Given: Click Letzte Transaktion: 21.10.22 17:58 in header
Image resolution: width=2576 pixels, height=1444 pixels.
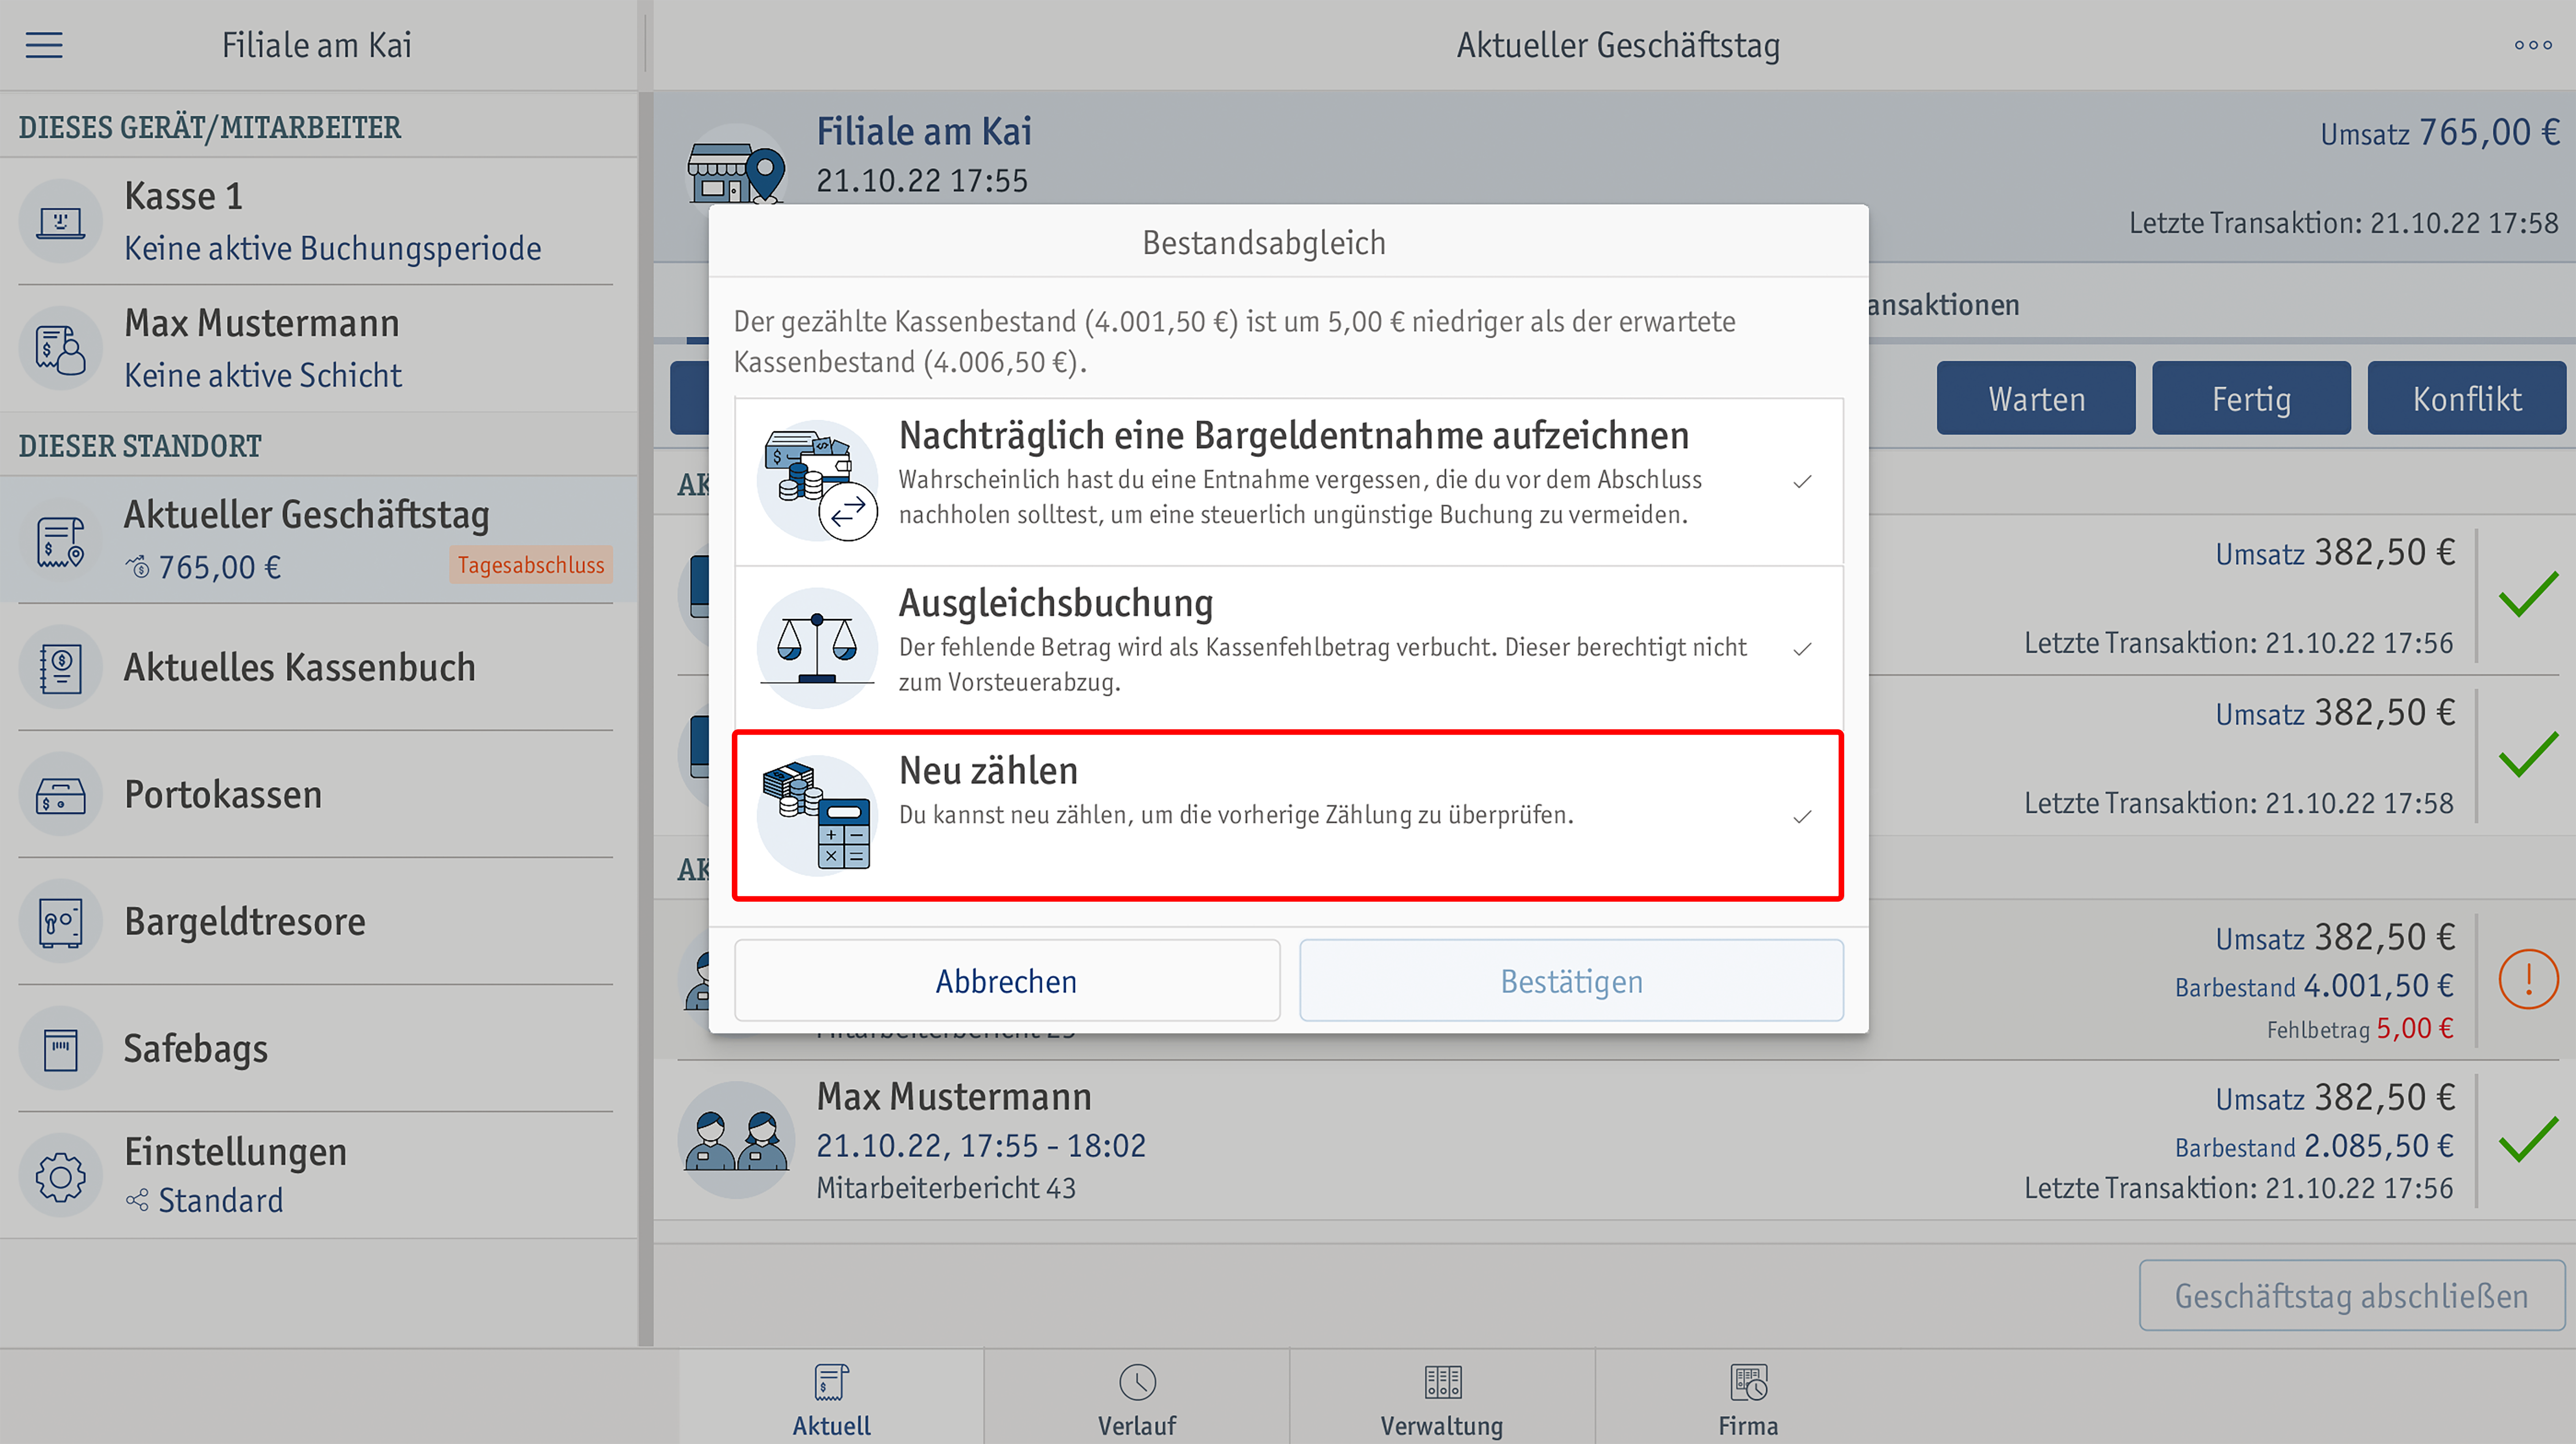Looking at the screenshot, I should (x=2344, y=223).
